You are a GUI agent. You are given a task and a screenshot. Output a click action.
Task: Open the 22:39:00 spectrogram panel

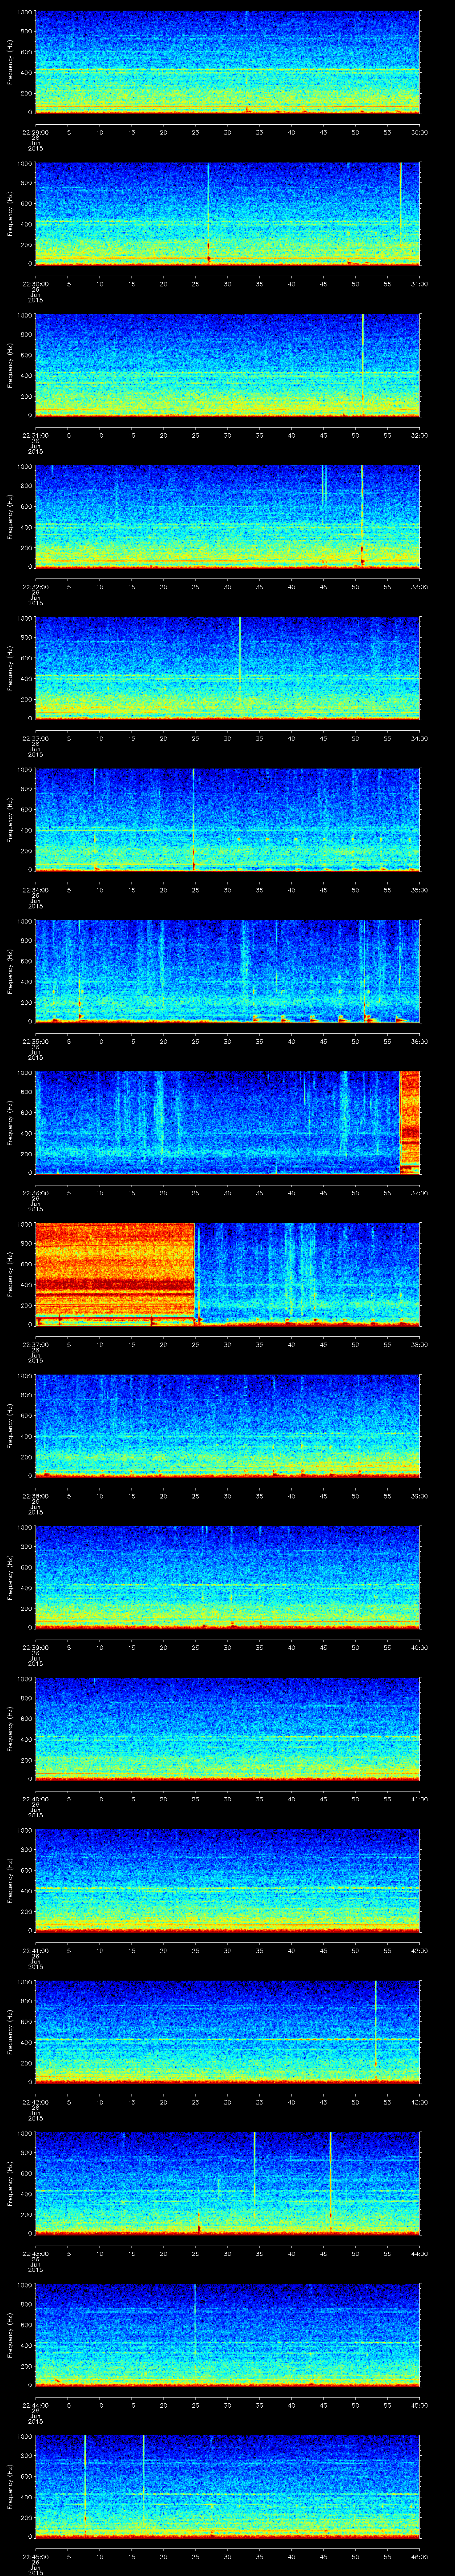[227, 1577]
